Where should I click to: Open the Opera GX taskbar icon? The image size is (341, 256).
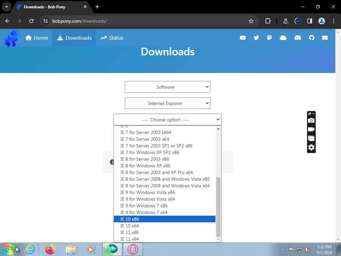click(x=133, y=249)
